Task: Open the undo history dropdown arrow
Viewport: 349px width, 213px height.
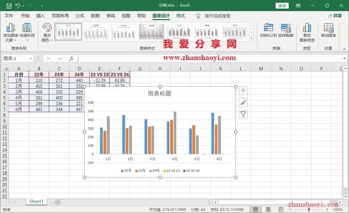Action: [x=23, y=6]
